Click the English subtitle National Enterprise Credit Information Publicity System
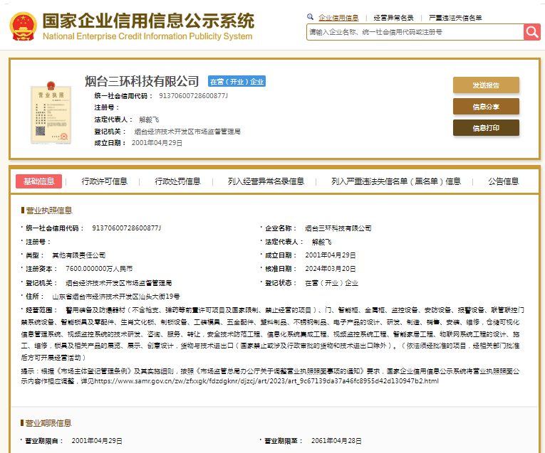545x453 pixels. point(147,36)
